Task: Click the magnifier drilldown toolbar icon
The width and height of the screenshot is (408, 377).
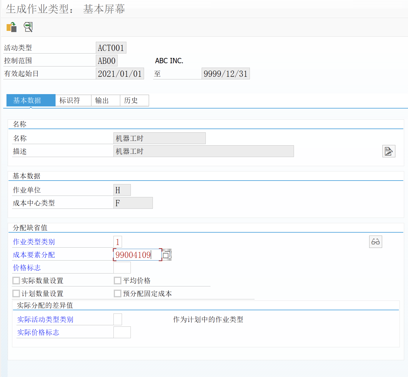Action: coord(28,27)
